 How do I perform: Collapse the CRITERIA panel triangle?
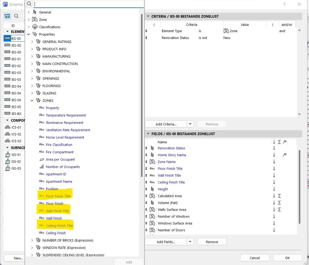[148, 16]
